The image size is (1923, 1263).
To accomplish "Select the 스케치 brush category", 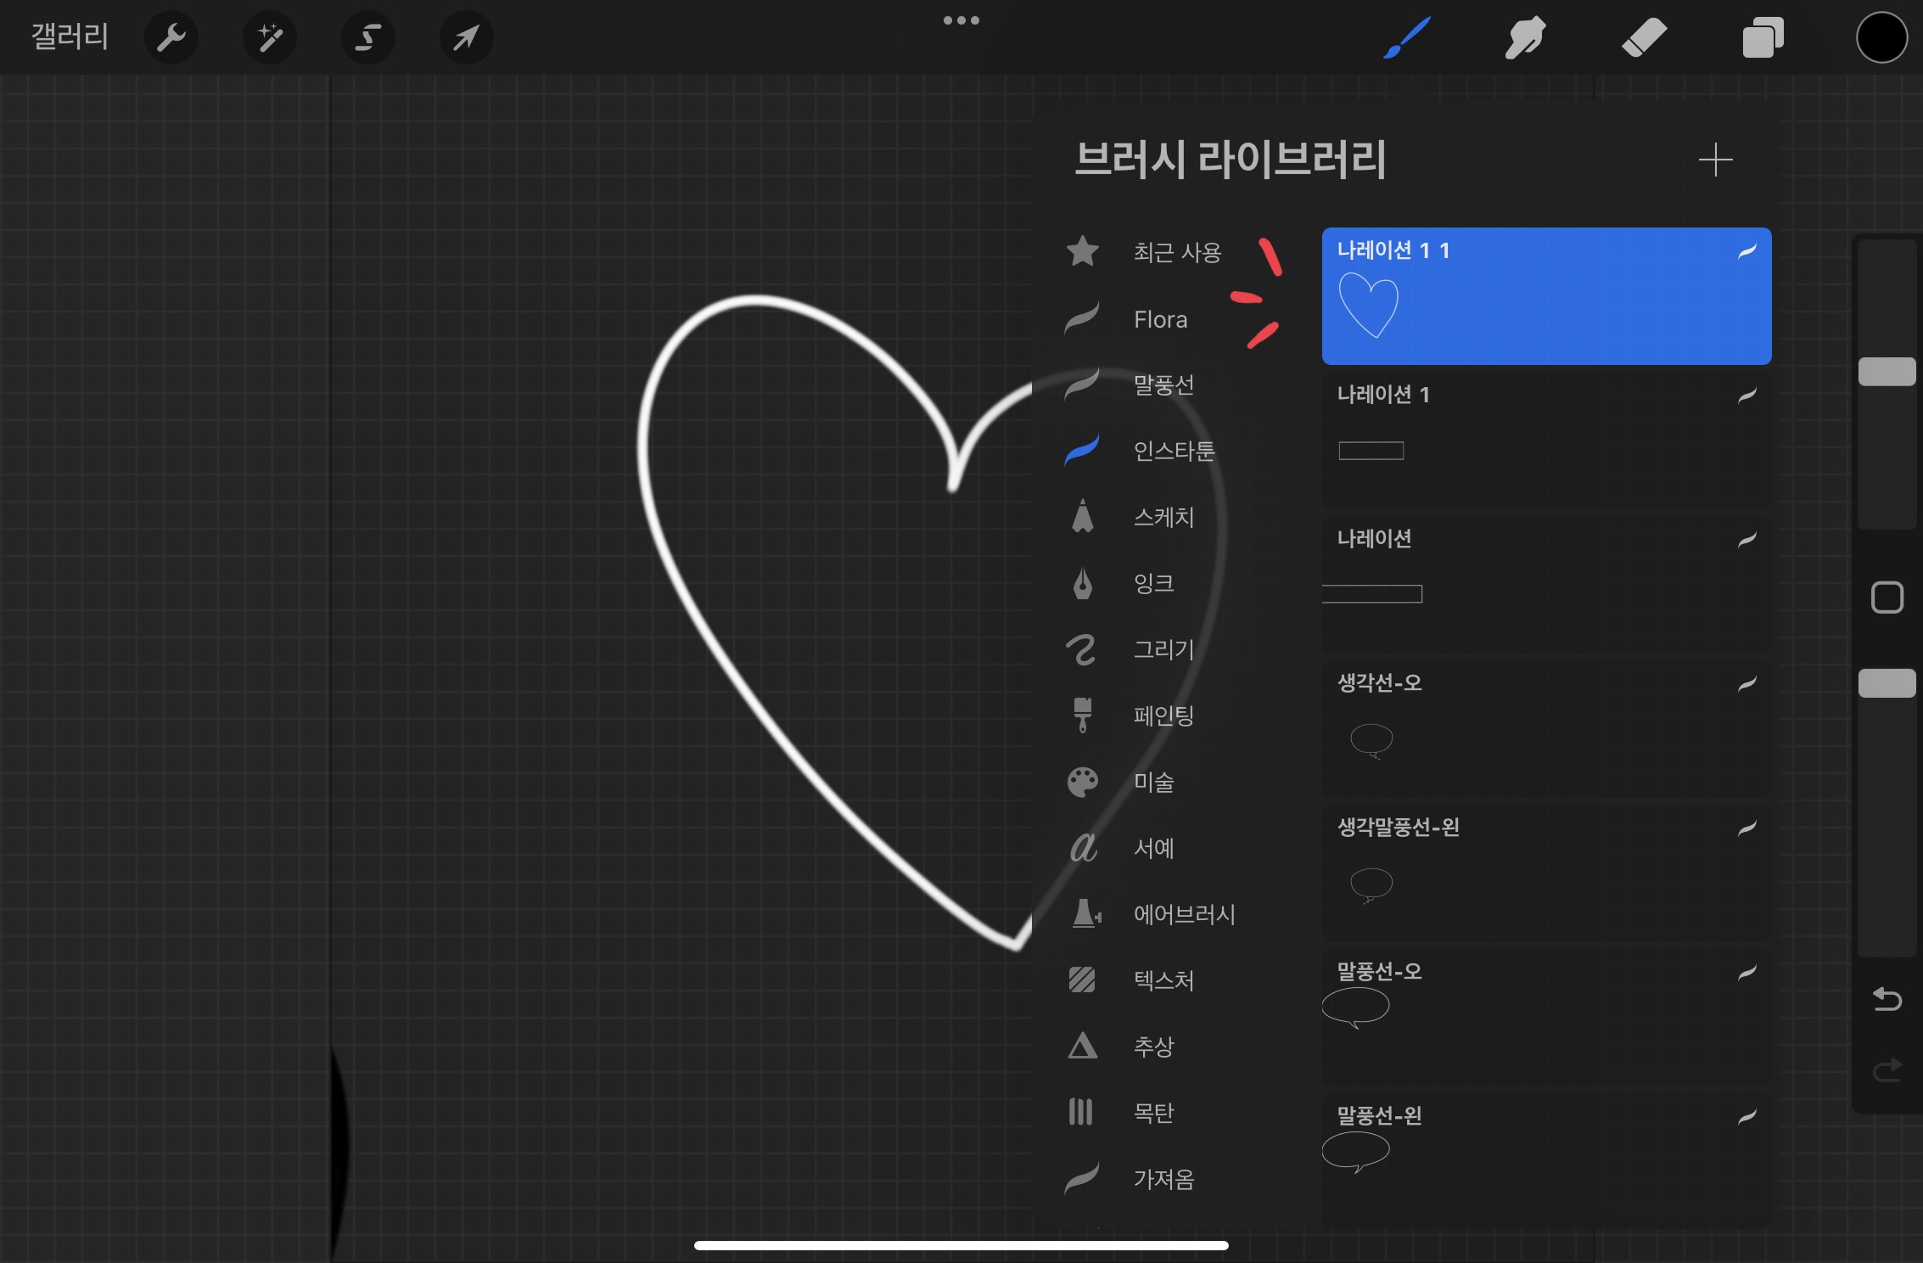I will point(1163,517).
